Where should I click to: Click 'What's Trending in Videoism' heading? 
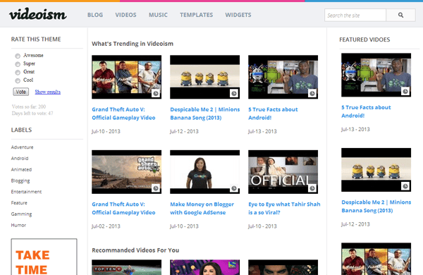pos(133,44)
